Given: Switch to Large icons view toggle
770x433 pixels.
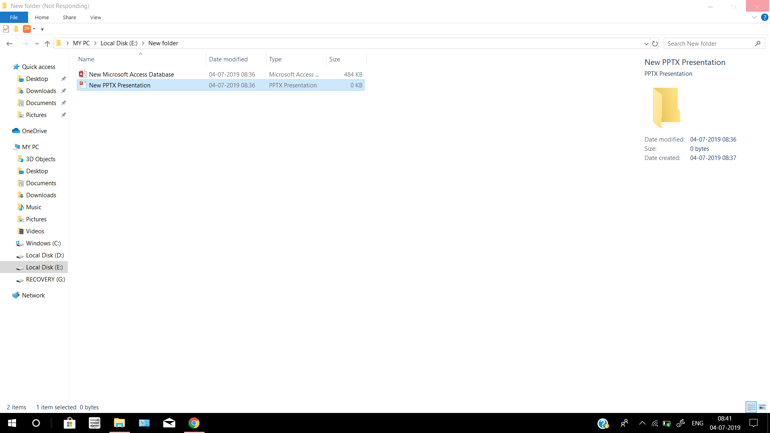Looking at the screenshot, I should tap(762, 407).
